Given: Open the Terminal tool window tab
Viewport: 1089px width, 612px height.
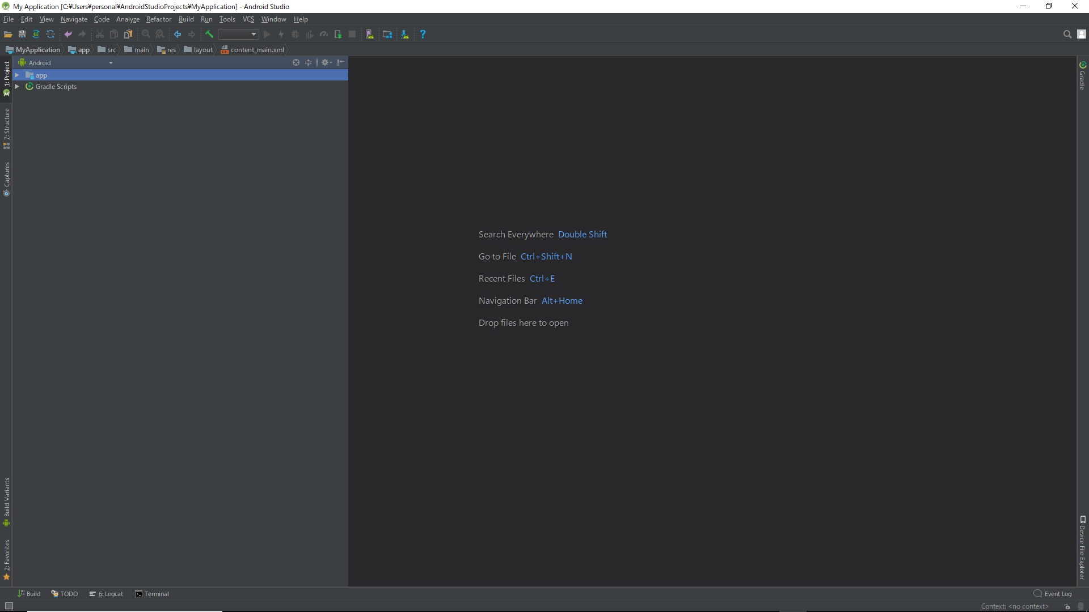Looking at the screenshot, I should pos(152,594).
